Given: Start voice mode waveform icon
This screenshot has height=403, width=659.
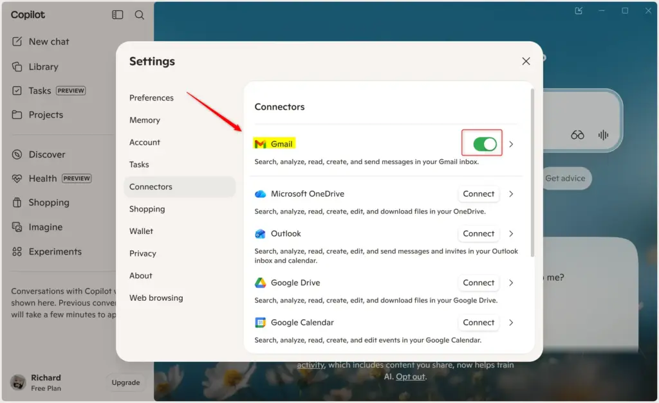Looking at the screenshot, I should point(603,135).
